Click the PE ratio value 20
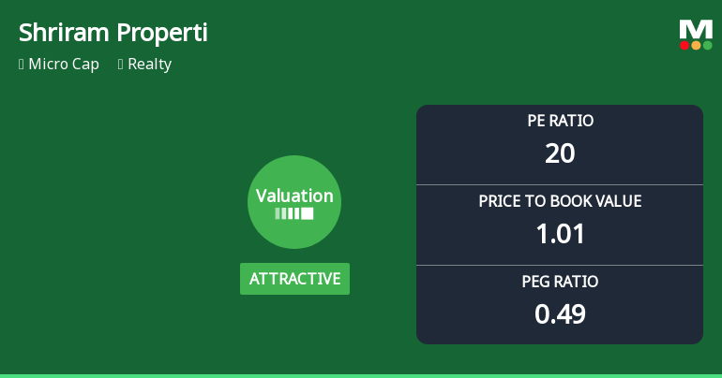722x378 pixels. click(x=560, y=153)
